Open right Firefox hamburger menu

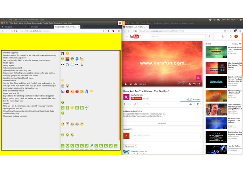240,31
